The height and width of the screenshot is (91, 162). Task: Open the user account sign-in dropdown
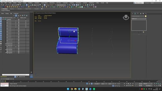(x=139, y=3)
